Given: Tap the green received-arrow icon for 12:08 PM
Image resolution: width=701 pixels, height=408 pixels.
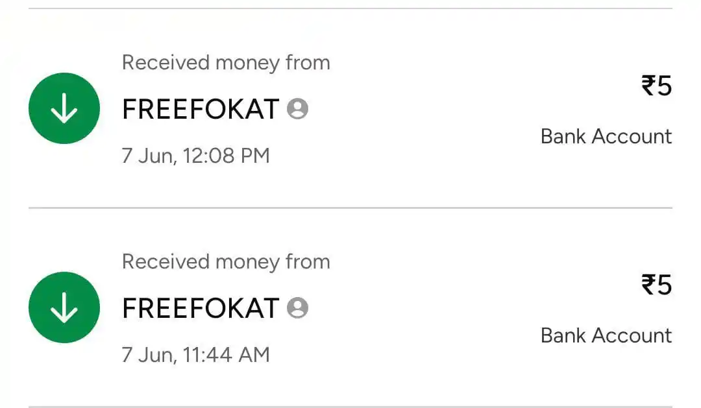Looking at the screenshot, I should pyautogui.click(x=64, y=108).
